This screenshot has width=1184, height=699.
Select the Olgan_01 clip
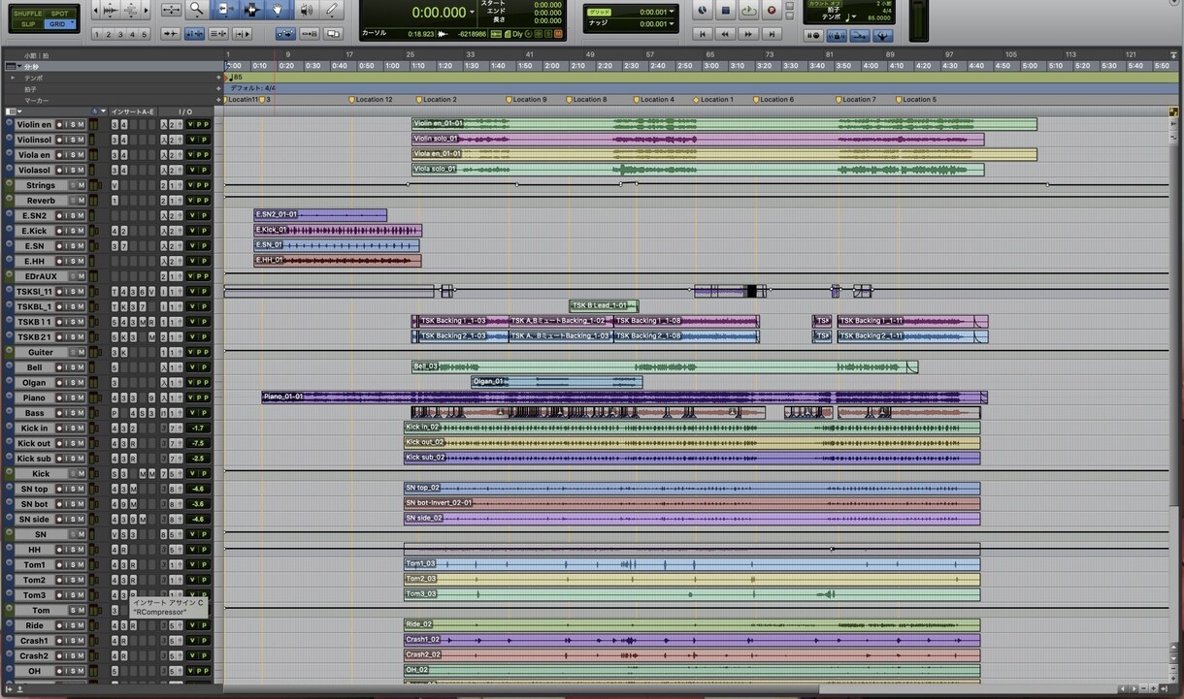tap(557, 382)
